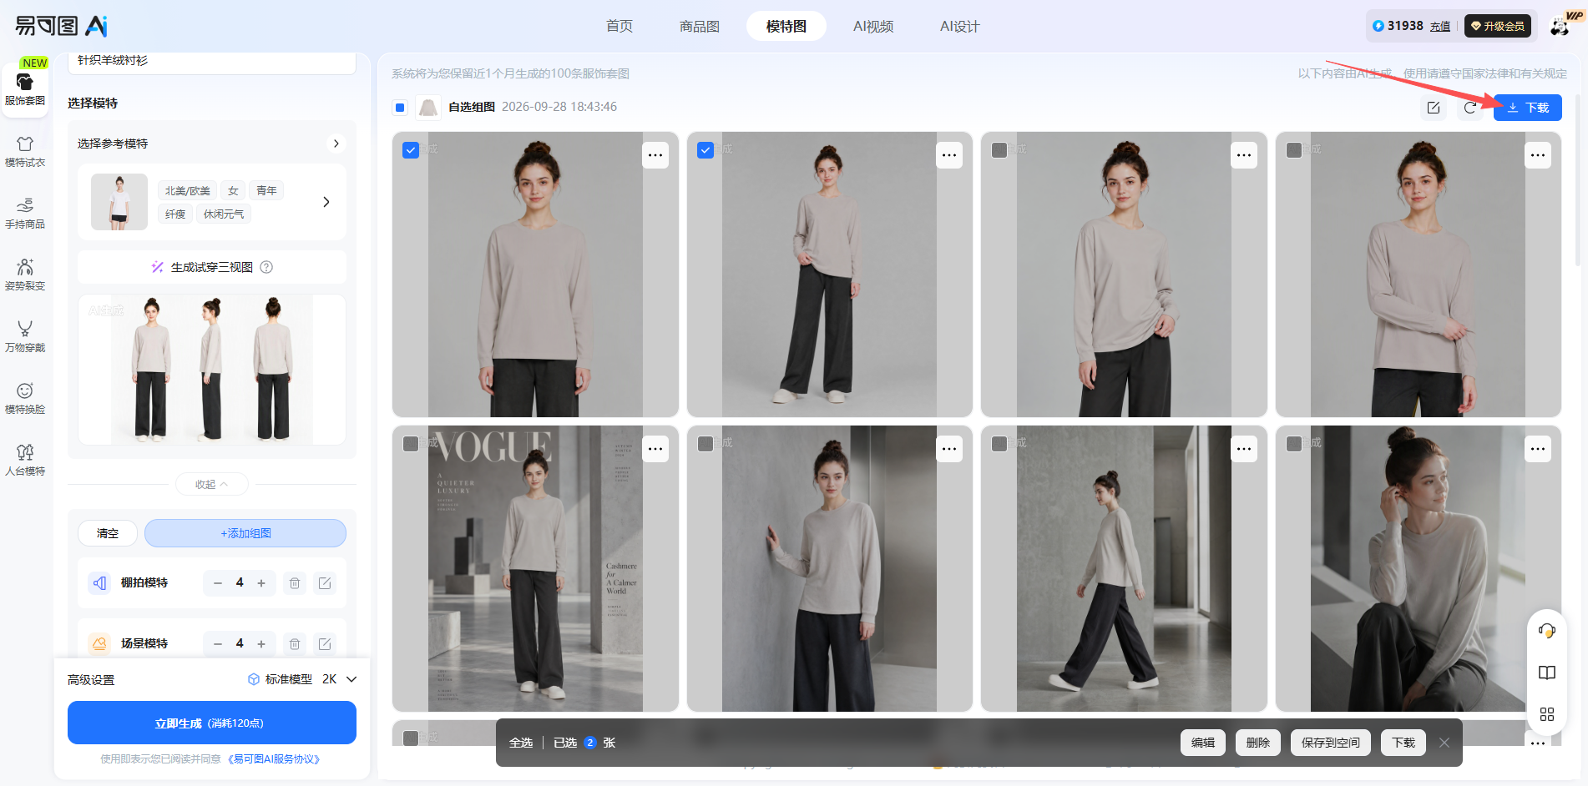Viewport: 1588px width, 786px height.
Task: Switch to the AI视频 tab
Action: pyautogui.click(x=873, y=26)
